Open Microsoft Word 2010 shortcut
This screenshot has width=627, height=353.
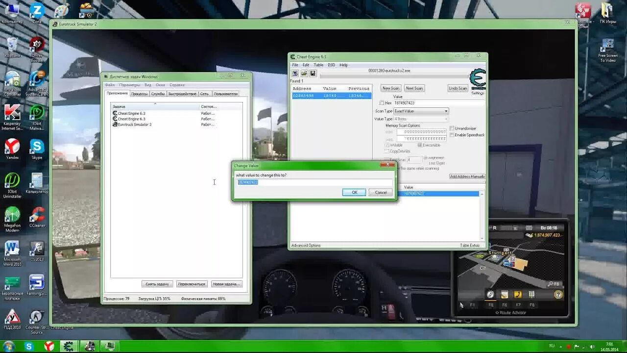12,253
